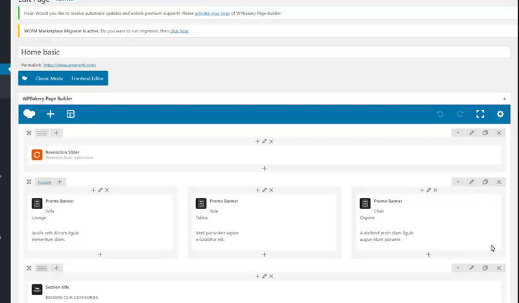Delete the Side Tables column

[271, 190]
